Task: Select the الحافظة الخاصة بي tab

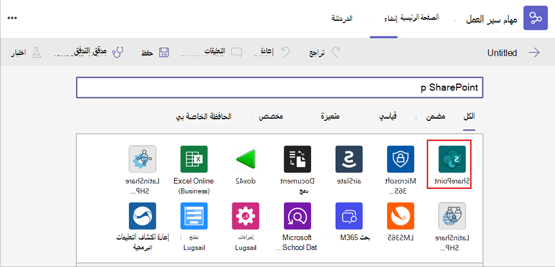Action: coord(204,117)
